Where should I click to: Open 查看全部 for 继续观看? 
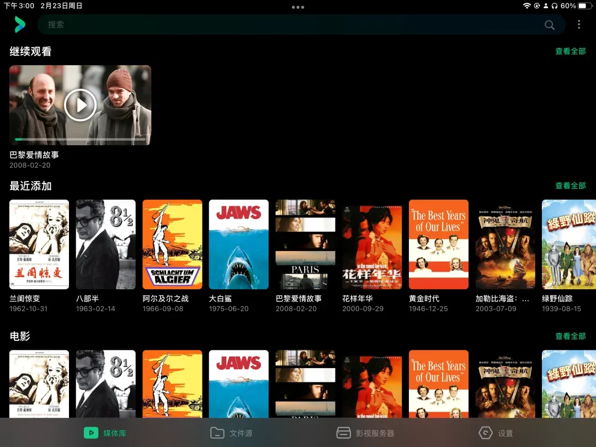click(x=570, y=51)
